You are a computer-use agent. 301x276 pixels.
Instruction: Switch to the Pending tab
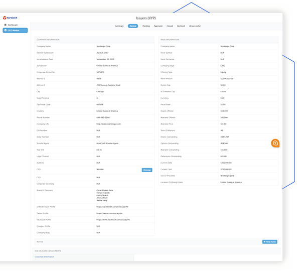[146, 26]
